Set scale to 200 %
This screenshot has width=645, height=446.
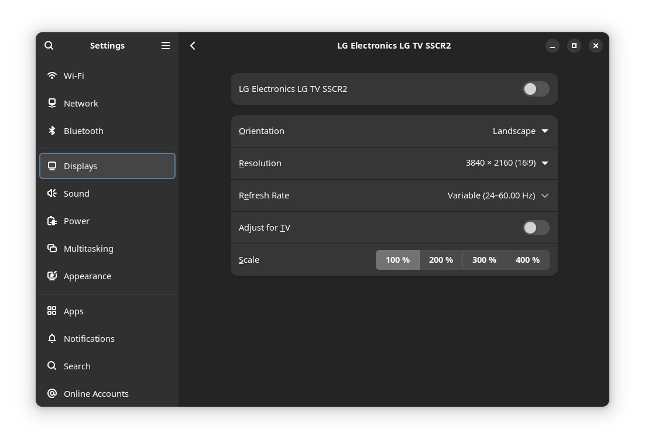click(x=441, y=260)
